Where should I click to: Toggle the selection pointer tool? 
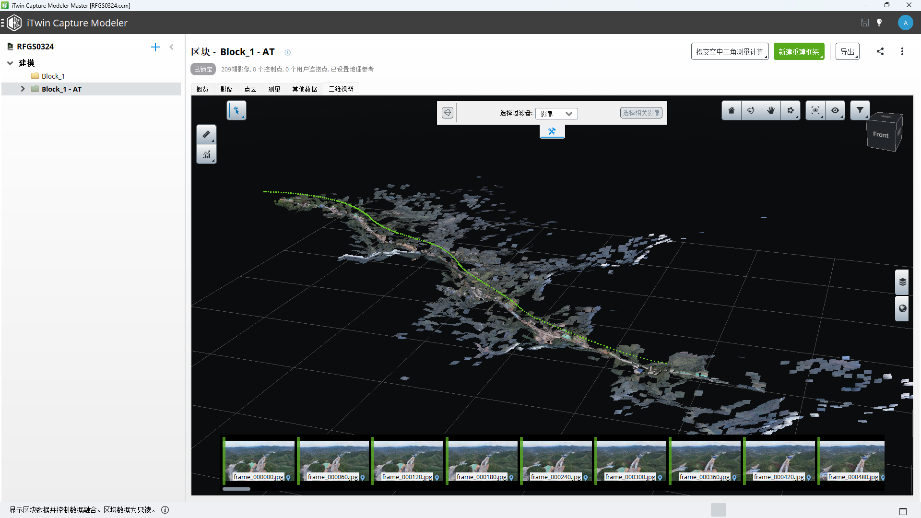coord(236,111)
